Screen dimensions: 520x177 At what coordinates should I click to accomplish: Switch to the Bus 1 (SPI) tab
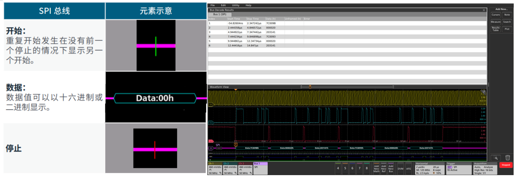[220, 14]
